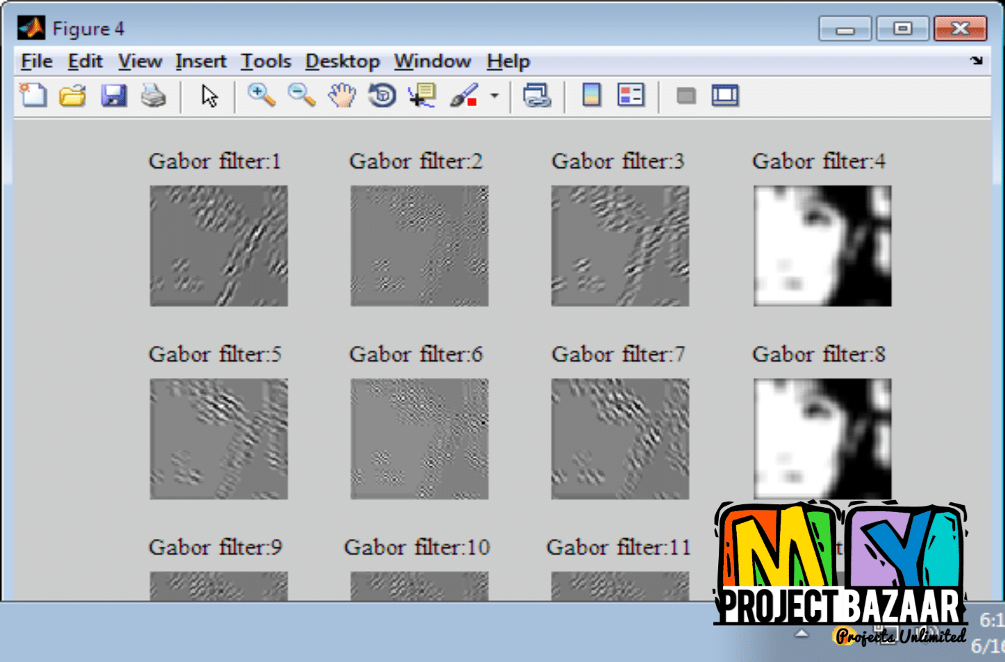Select the Brush data tool
Image resolution: width=1005 pixels, height=662 pixels.
click(x=463, y=95)
